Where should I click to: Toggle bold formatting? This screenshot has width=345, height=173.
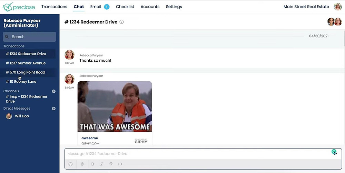point(92,164)
